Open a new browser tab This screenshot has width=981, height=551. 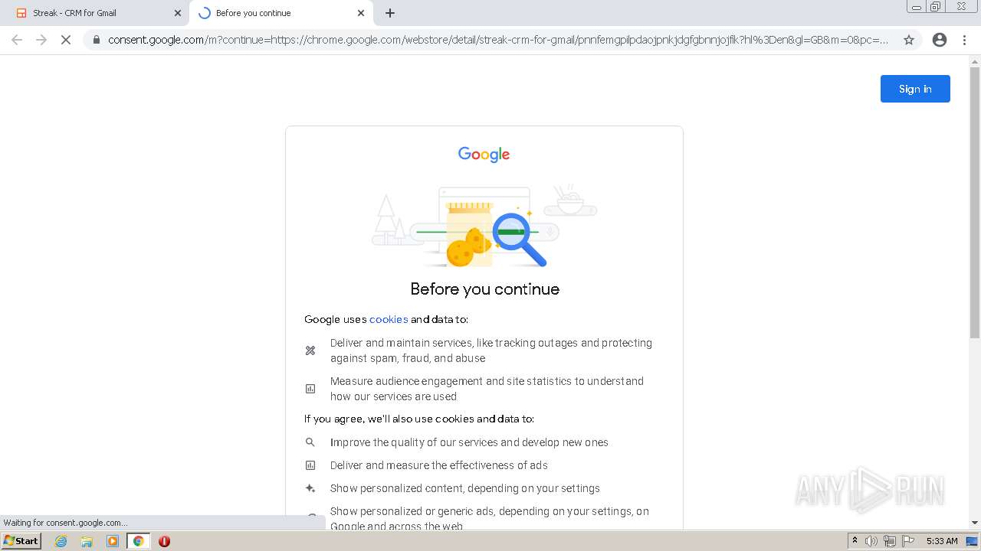[390, 13]
